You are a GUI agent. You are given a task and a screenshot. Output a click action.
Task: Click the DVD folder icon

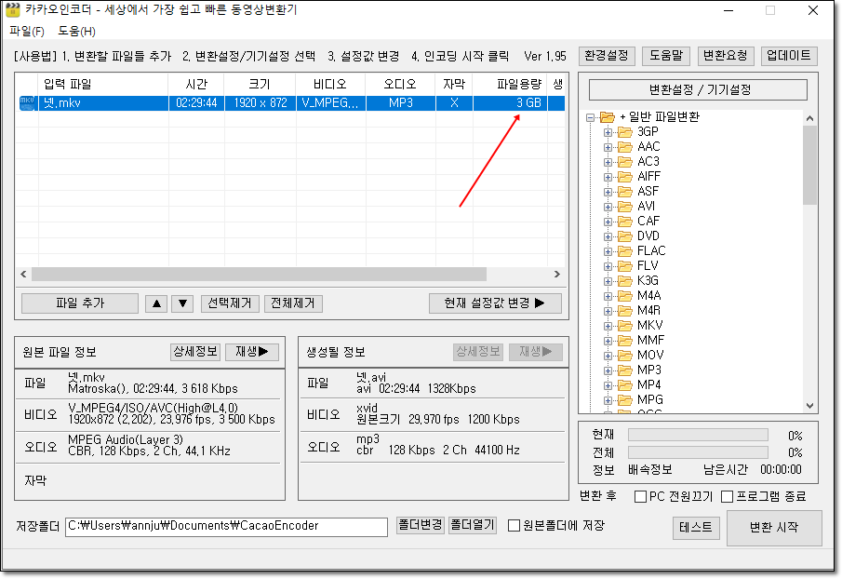[x=624, y=236]
